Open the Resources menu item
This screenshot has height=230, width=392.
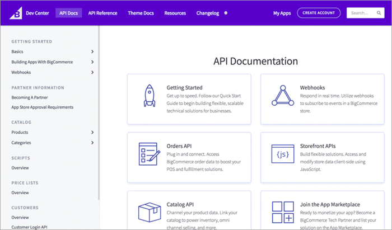tap(175, 13)
